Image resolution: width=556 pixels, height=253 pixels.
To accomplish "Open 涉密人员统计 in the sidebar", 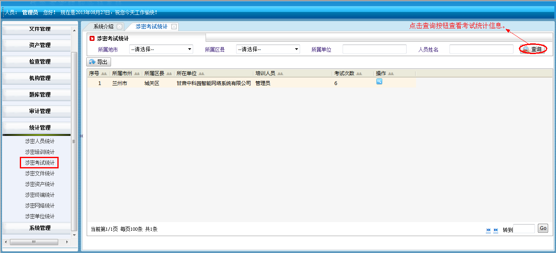I will point(40,141).
